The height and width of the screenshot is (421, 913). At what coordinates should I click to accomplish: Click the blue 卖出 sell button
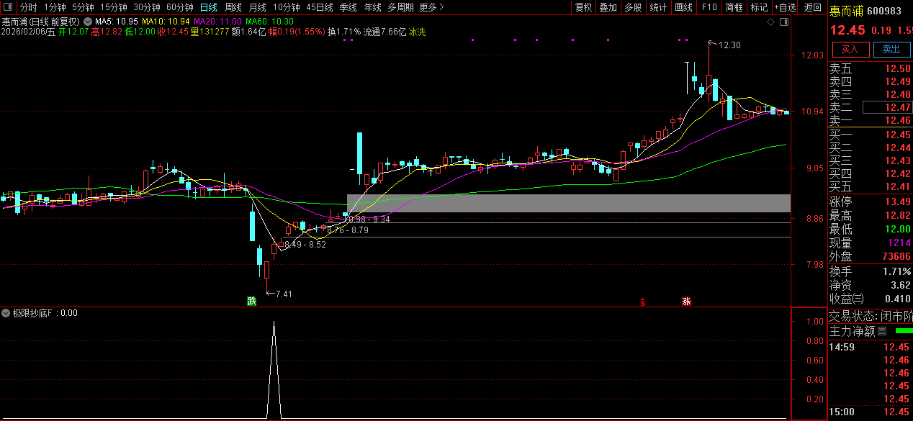[x=891, y=49]
